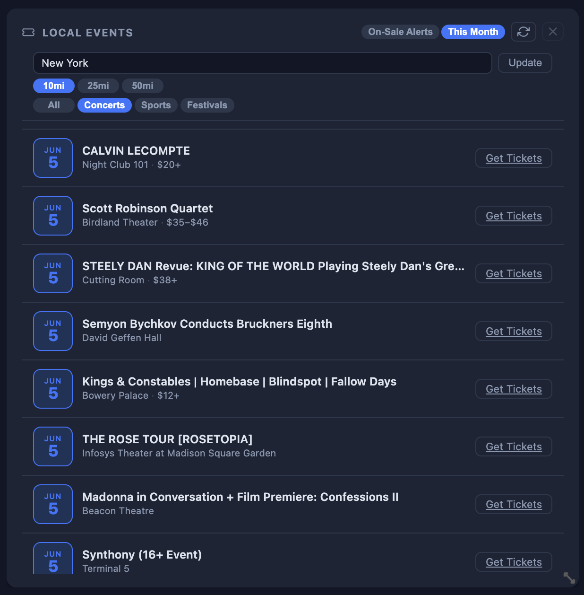Image resolution: width=584 pixels, height=595 pixels.
Task: Click the Jun 5 badge for Madonna event
Action: pos(53,504)
